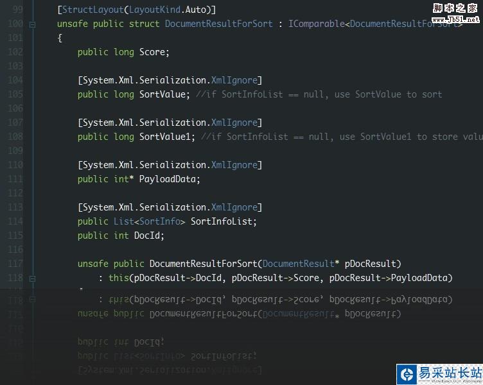The image size is (483, 385).
Task: Click the 'struct' keyword on line 100
Action: [144, 24]
